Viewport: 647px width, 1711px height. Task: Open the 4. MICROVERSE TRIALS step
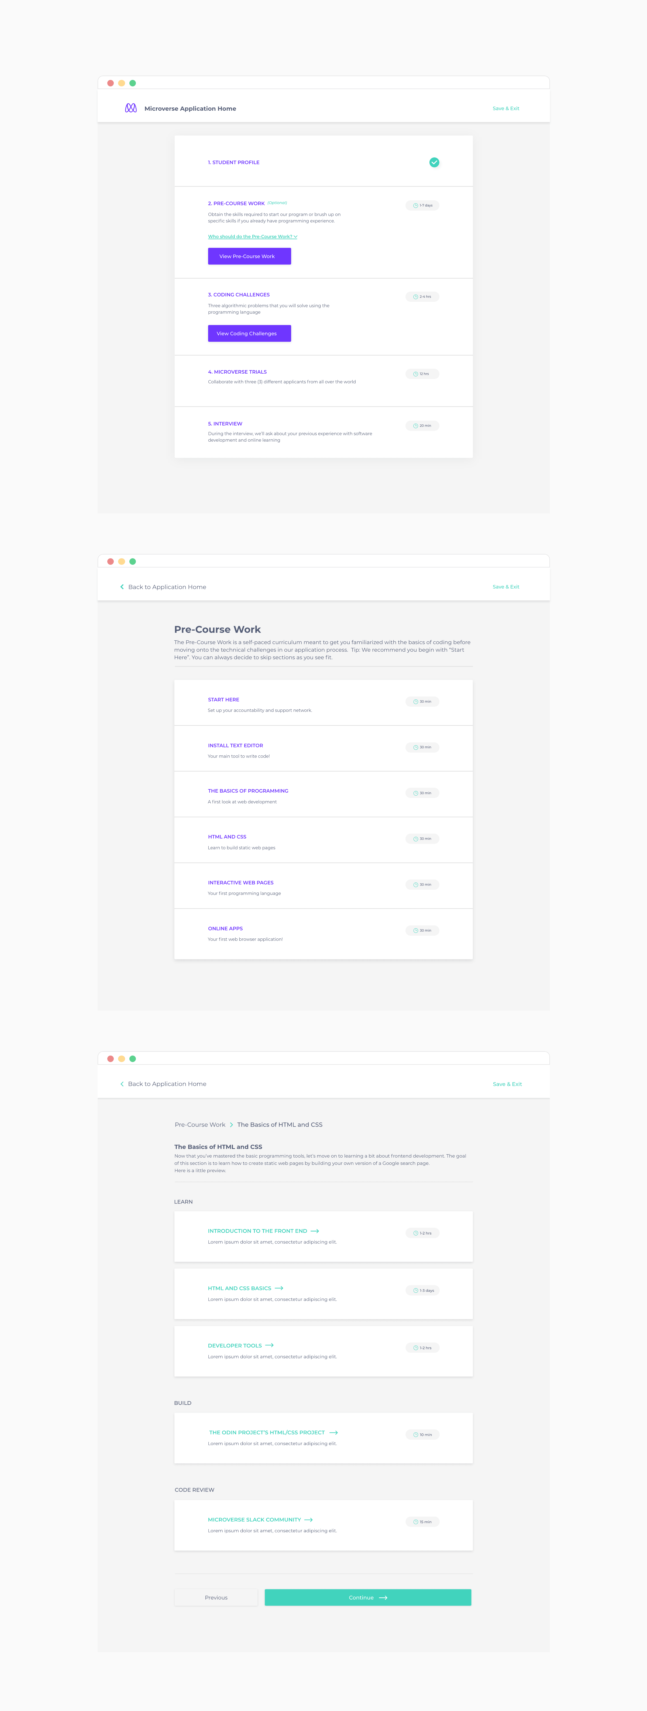pos(238,372)
